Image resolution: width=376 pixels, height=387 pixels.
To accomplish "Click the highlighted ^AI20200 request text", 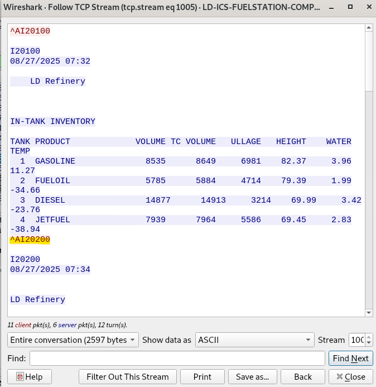I will pyautogui.click(x=30, y=240).
